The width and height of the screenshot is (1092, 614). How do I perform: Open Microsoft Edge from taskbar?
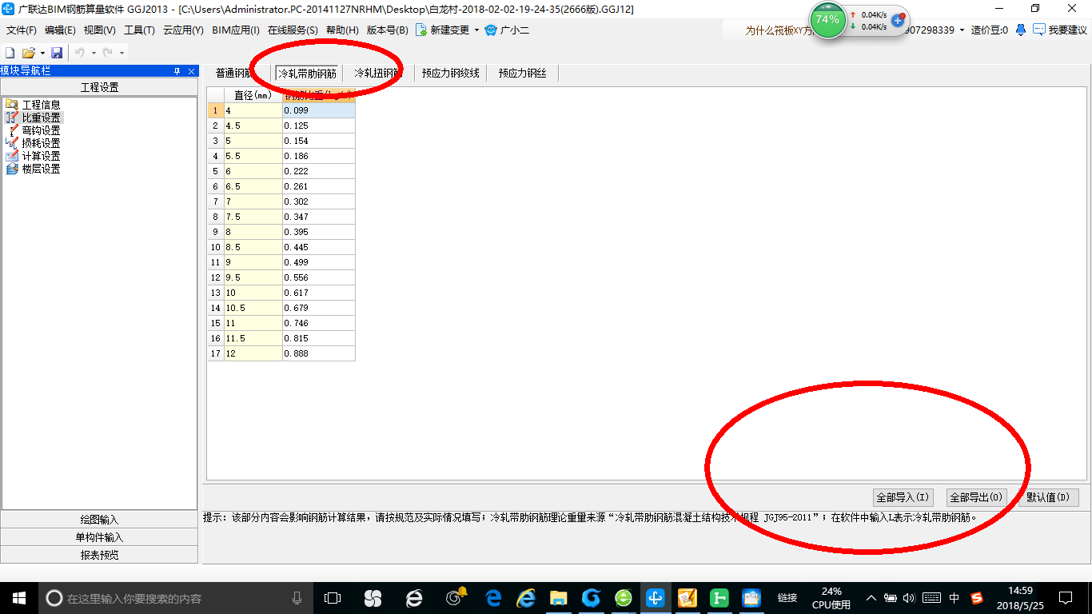pos(494,598)
